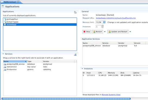Click the Instances number field
The width and height of the screenshot is (148, 100).
(x=98, y=27)
